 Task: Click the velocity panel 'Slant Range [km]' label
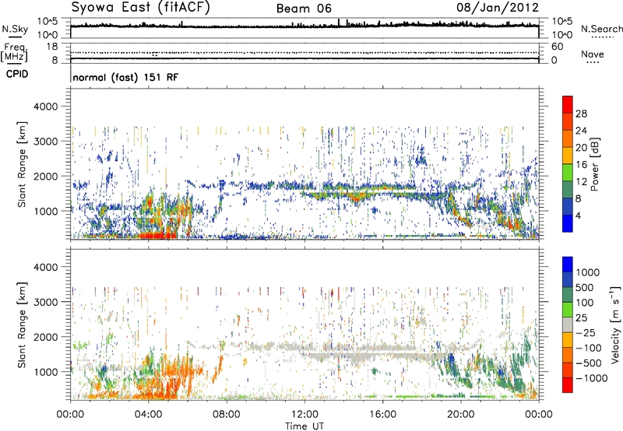tap(22, 324)
